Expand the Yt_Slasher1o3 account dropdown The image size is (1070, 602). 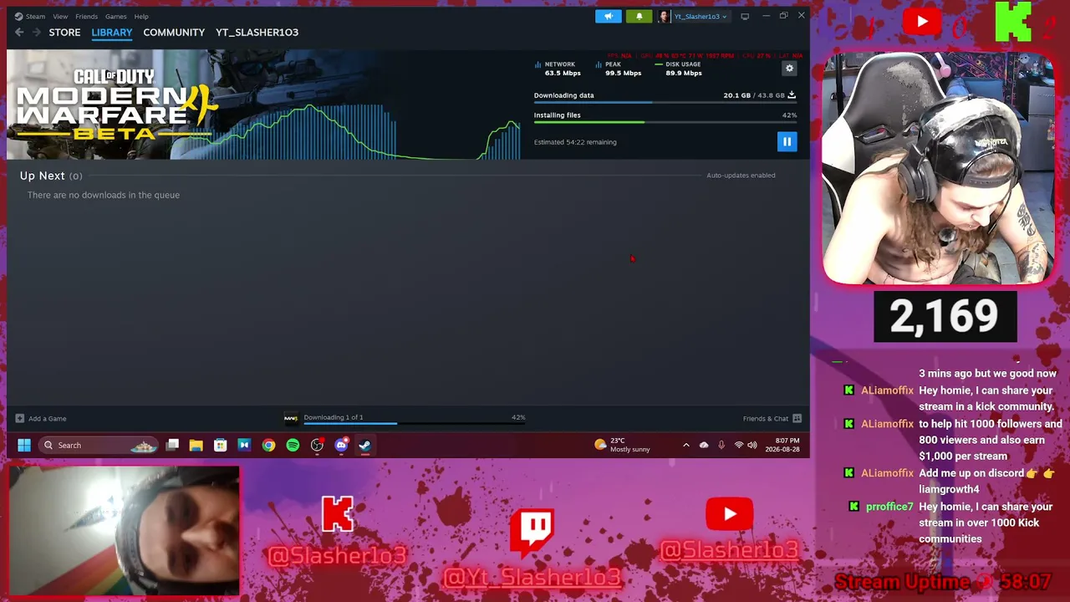pyautogui.click(x=701, y=16)
